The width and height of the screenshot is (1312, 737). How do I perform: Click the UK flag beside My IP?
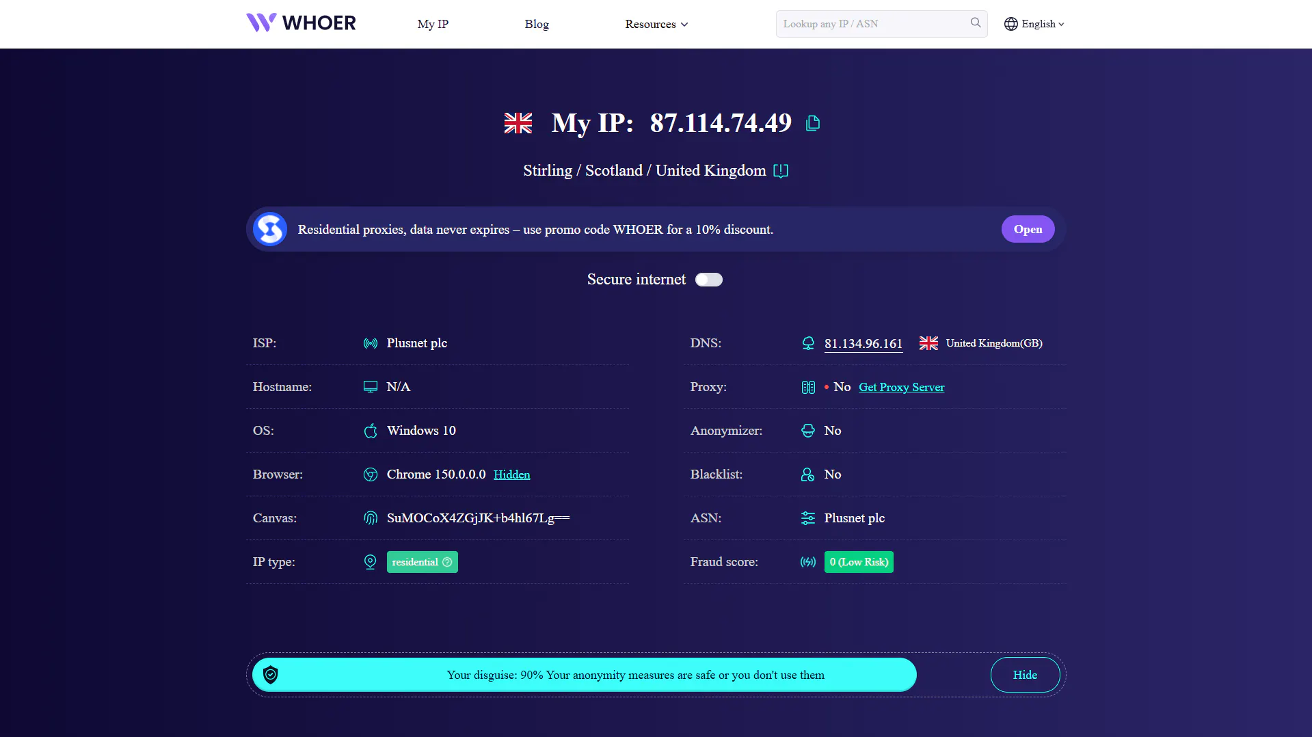(x=518, y=123)
